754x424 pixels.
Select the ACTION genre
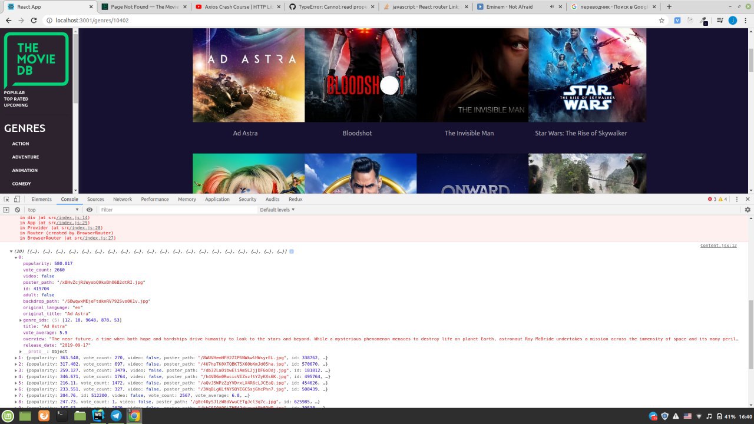[x=21, y=144]
